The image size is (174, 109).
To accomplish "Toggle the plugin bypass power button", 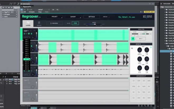I will 22,10.
